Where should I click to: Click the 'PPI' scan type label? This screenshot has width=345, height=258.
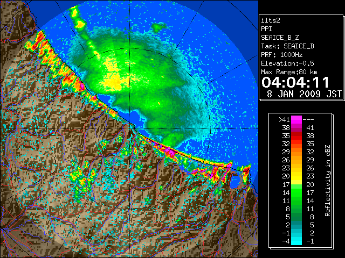[266, 29]
